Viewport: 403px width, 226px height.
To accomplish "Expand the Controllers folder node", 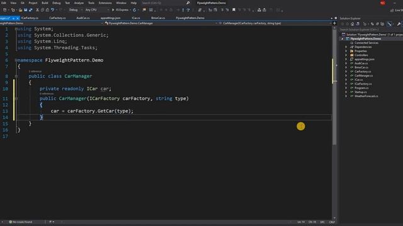I will [x=346, y=55].
